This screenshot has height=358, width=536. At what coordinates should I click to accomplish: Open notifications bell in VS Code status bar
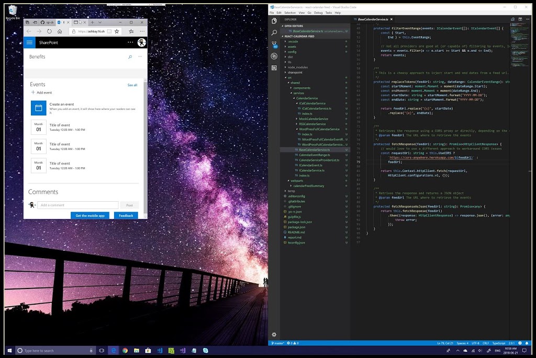click(527, 343)
